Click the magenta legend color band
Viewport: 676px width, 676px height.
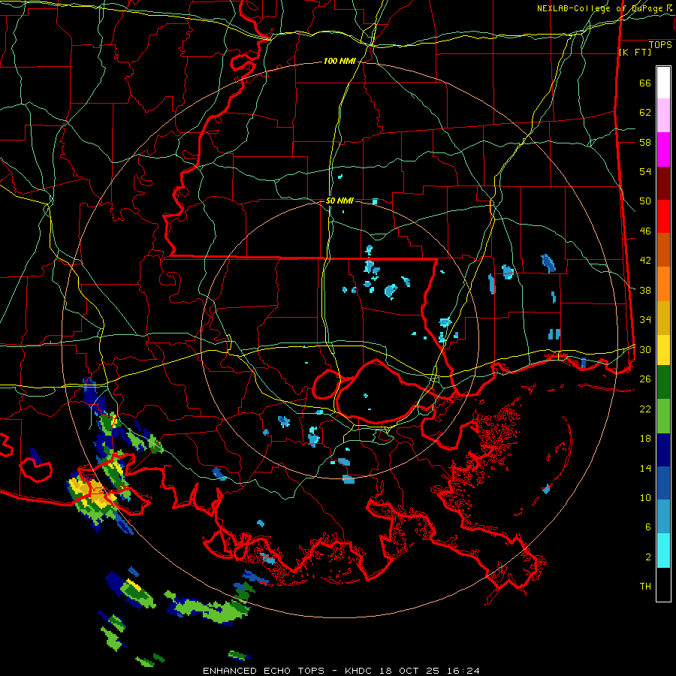(x=663, y=149)
